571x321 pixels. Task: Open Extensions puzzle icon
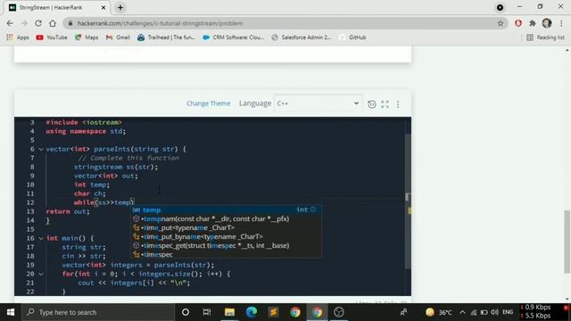pos(533,23)
